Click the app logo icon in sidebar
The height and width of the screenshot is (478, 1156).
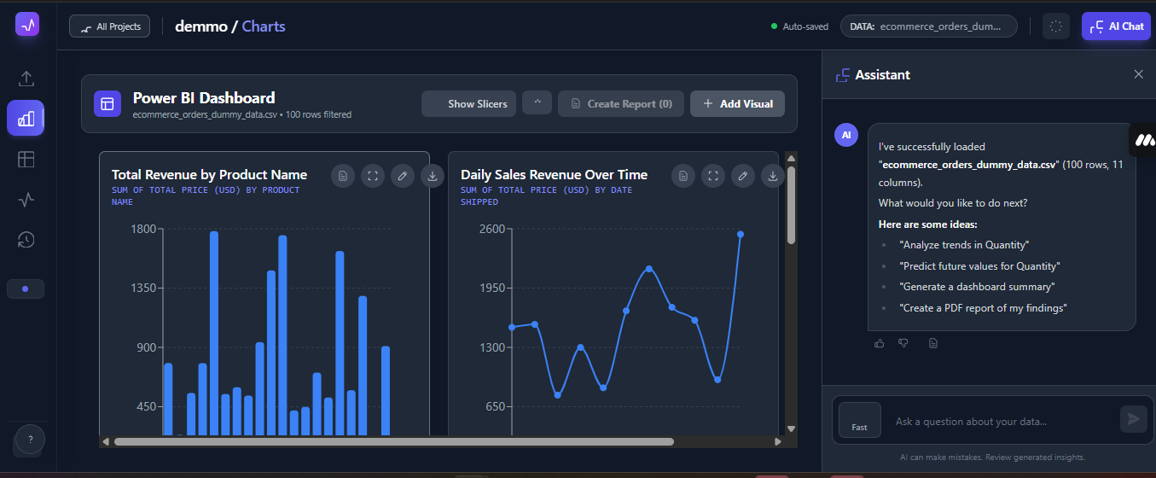27,25
